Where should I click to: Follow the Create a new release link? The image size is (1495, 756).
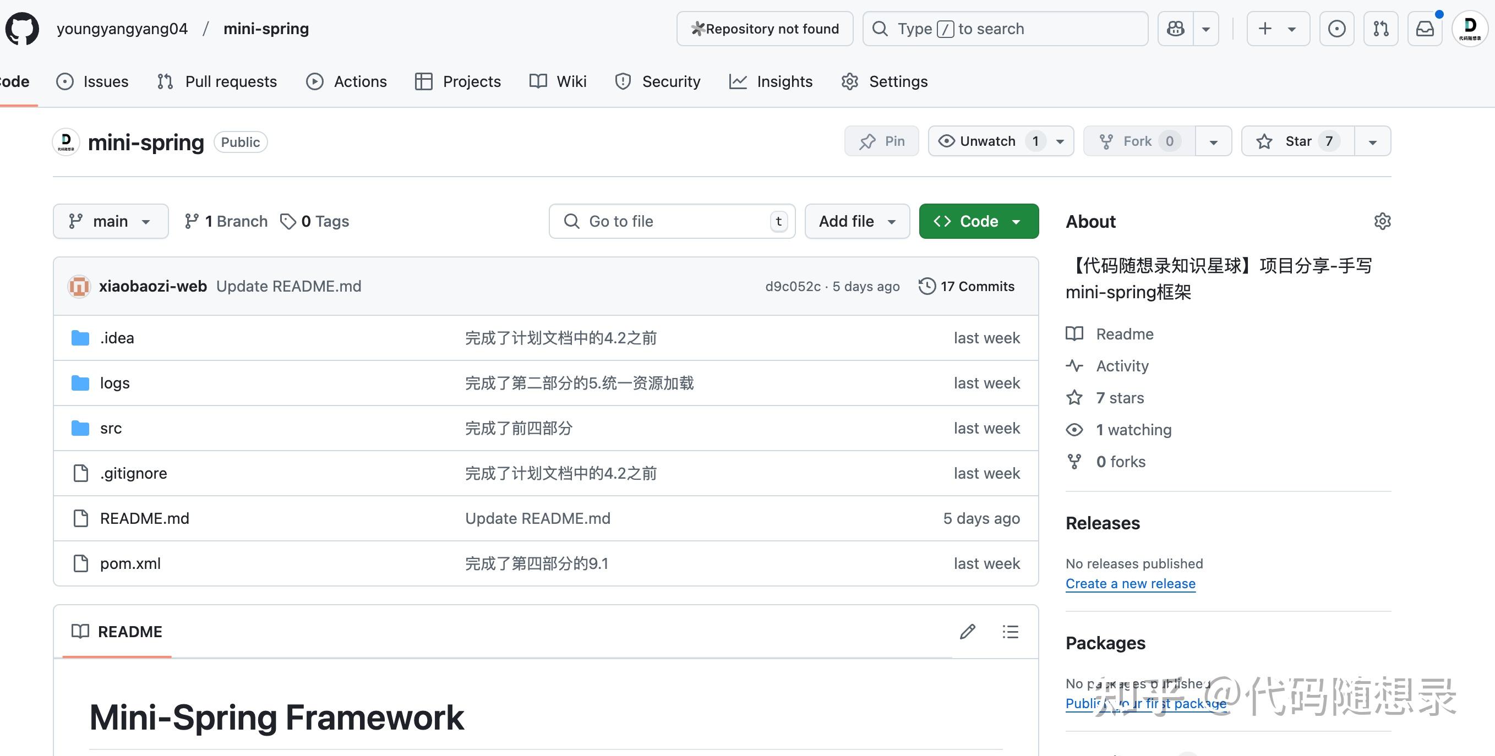click(1130, 583)
